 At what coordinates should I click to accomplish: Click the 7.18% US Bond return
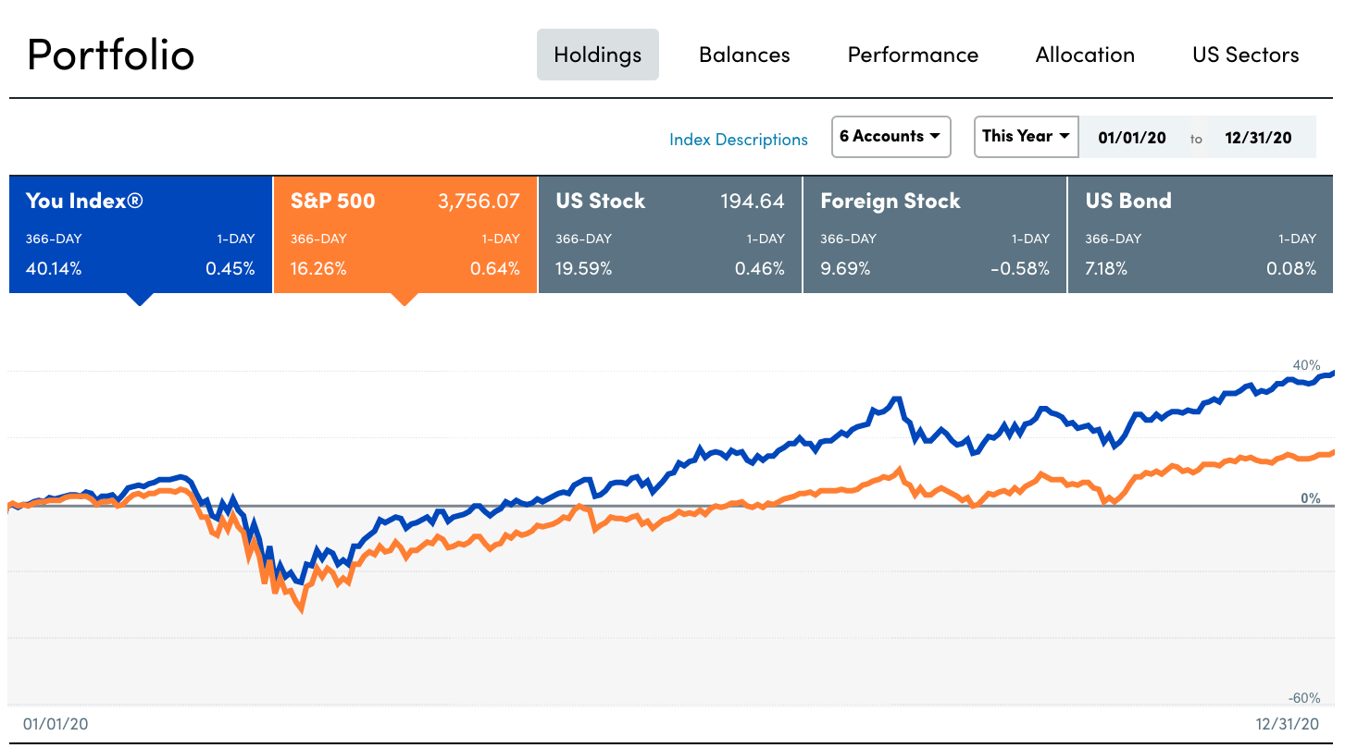(1108, 269)
